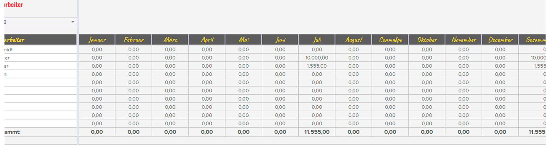Select the 10.000,00 cell in Juli
Image resolution: width=546 pixels, height=148 pixels.
tap(317, 58)
